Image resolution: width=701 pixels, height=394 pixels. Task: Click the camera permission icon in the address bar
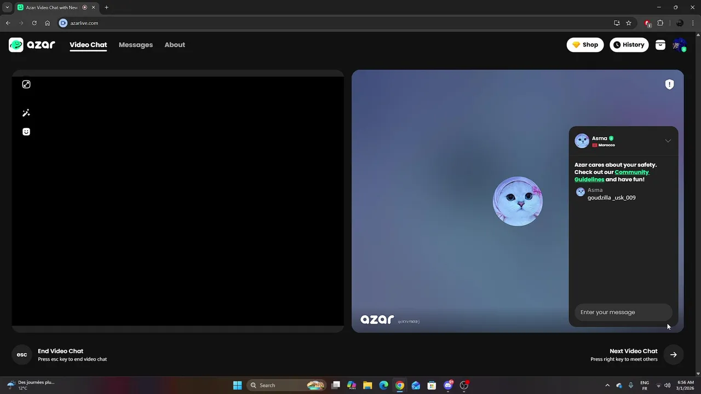tap(63, 23)
